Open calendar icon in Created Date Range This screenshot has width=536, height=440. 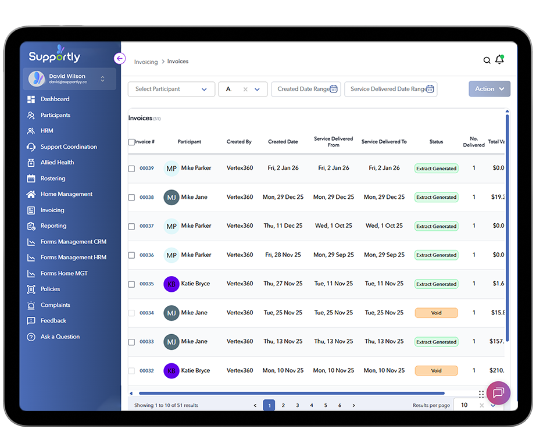coord(333,89)
